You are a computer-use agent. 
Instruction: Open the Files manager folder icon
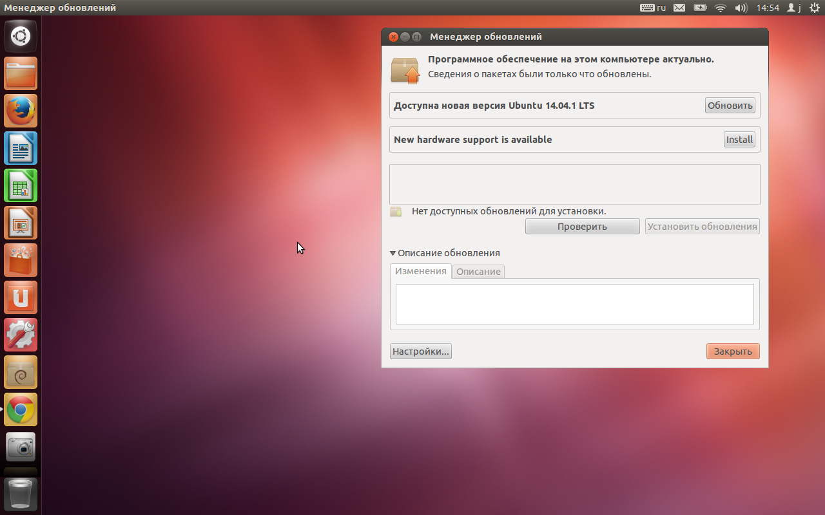pos(21,73)
